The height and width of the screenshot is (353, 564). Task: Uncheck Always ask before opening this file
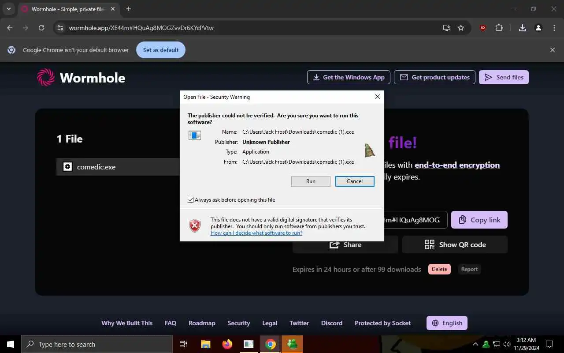click(191, 200)
